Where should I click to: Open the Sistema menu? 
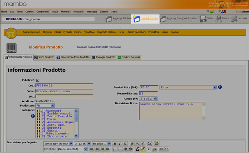(104, 12)
